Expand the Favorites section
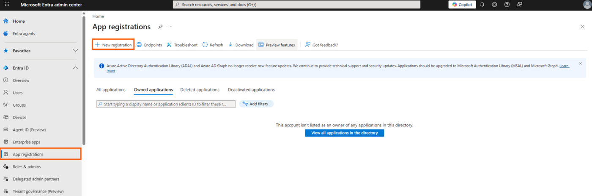This screenshot has height=196, width=592. pos(75,51)
